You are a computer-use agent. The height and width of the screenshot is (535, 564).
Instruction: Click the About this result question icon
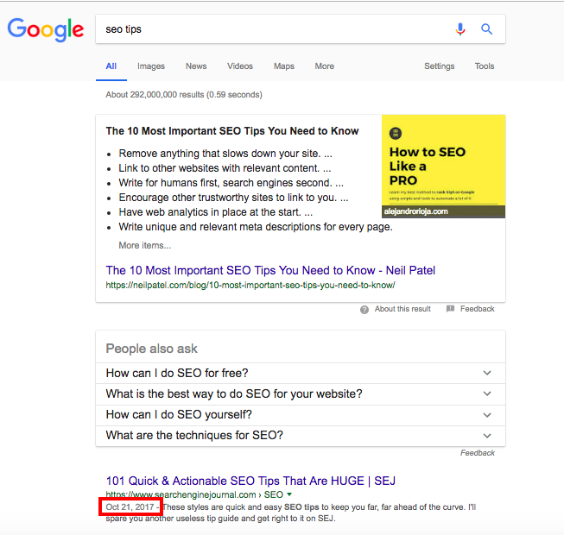coord(365,309)
